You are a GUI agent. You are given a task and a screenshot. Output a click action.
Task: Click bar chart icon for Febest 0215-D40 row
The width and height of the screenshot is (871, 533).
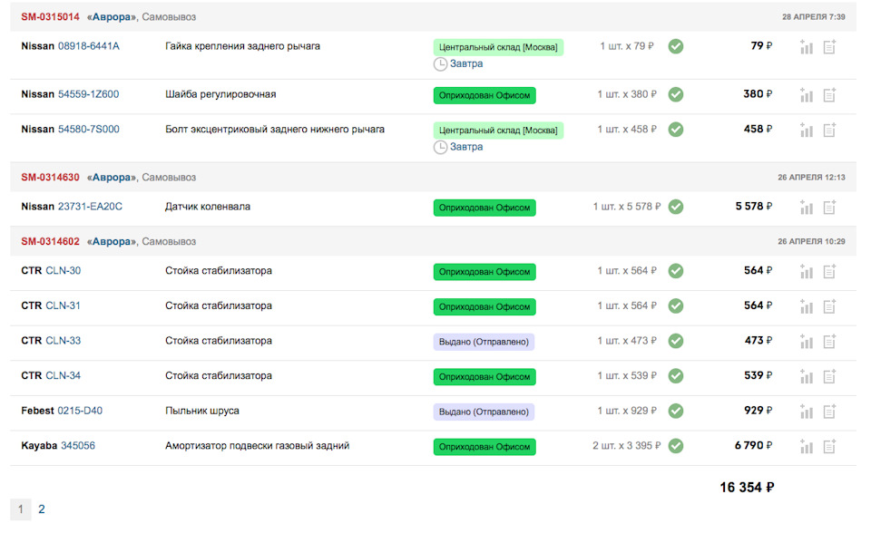807,412
